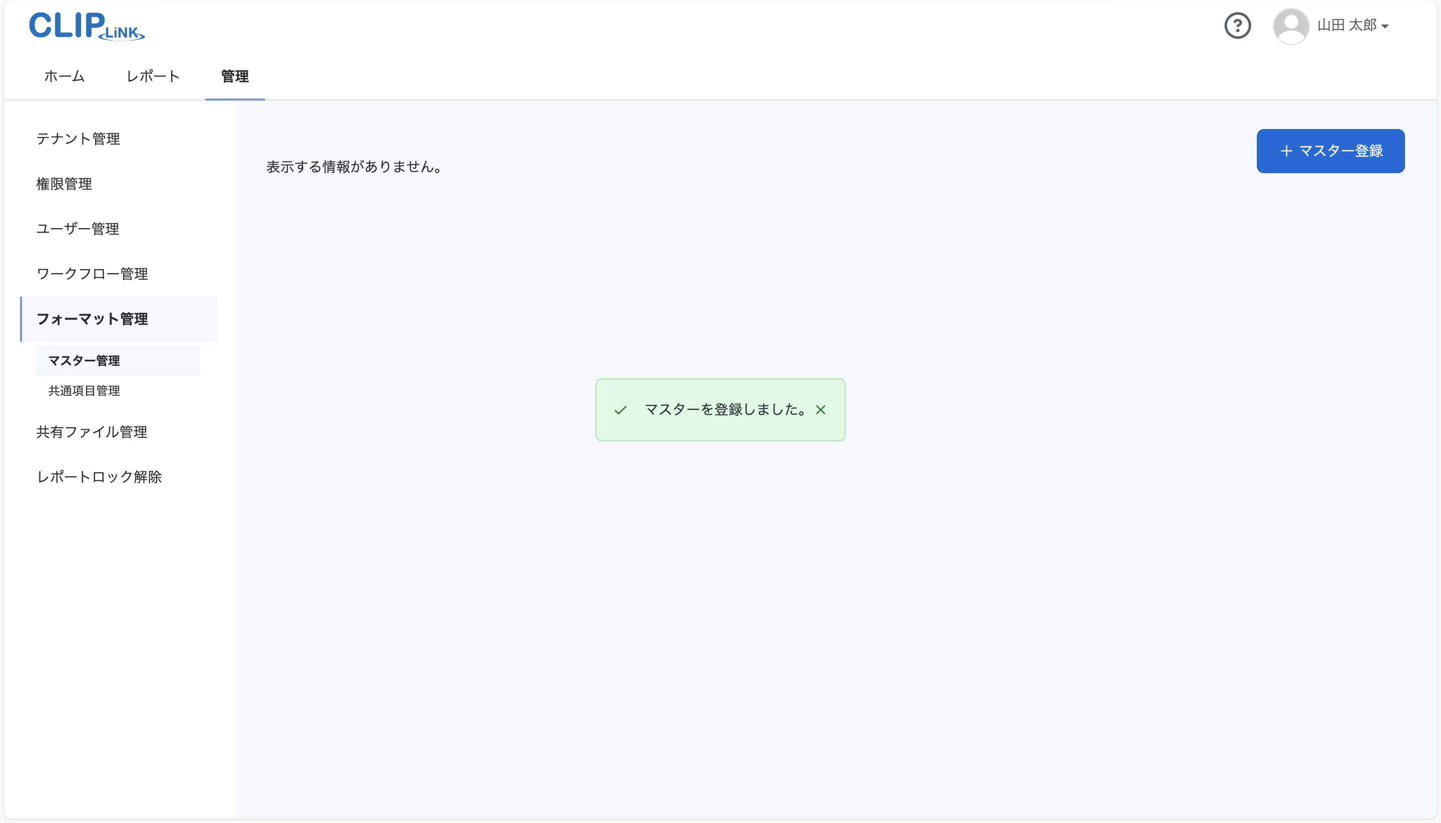Viewport: 1441px width, 823px height.
Task: Click the CLIP LiNK logo
Action: (x=86, y=26)
